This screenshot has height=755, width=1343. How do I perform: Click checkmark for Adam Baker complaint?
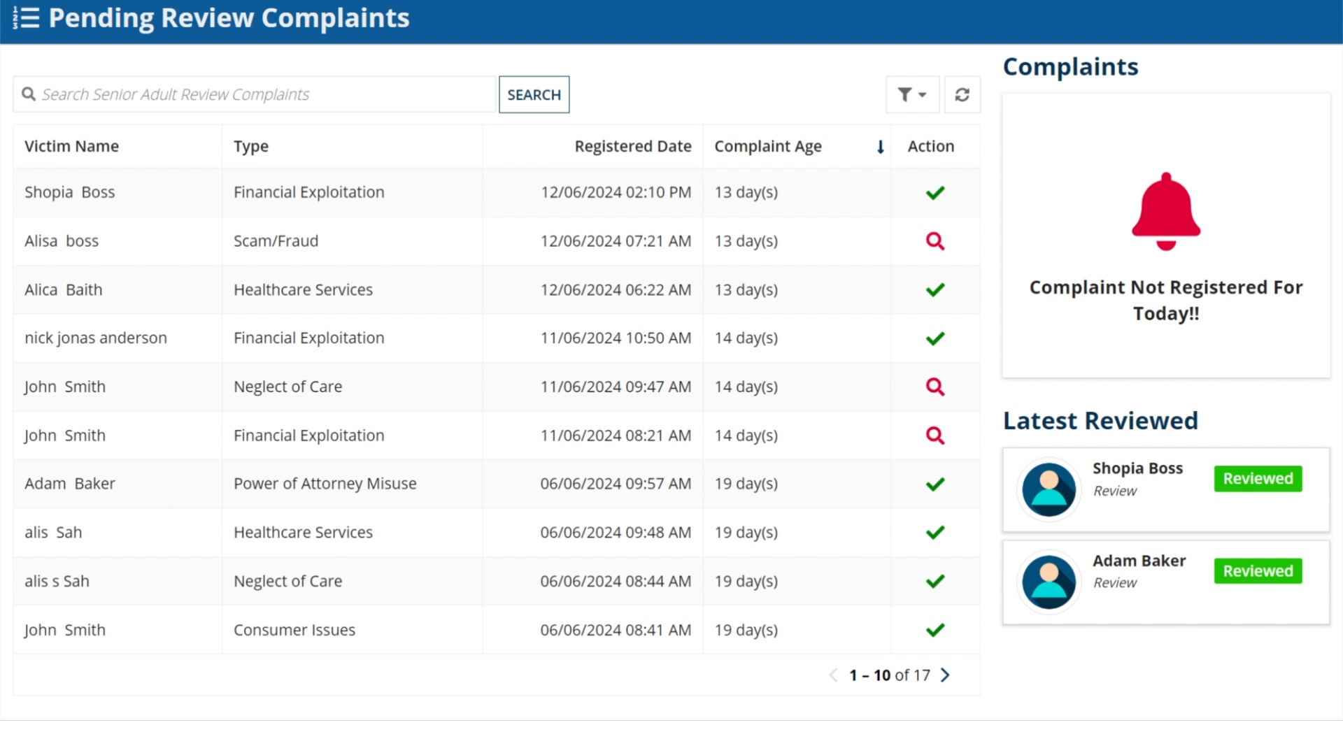coord(935,484)
